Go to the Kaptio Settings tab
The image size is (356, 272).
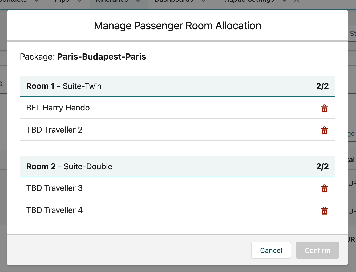tap(249, 1)
